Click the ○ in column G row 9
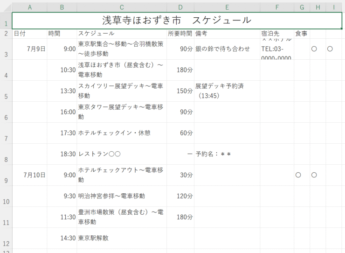 298,175
